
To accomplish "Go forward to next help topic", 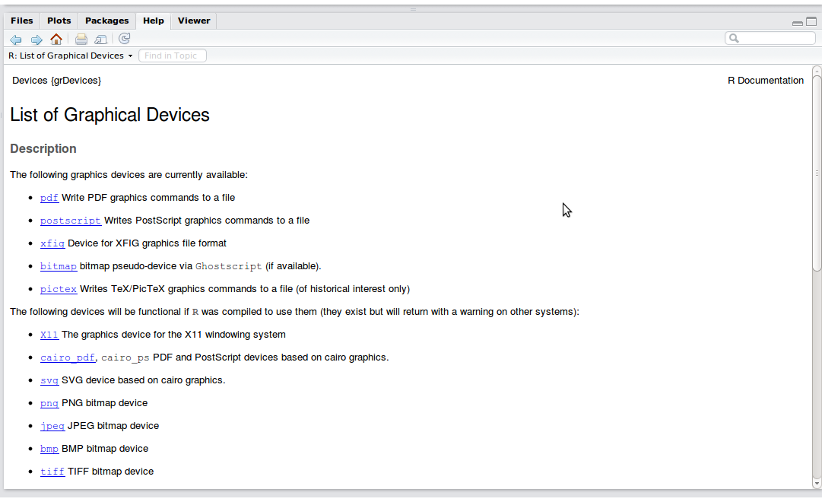I will [36, 39].
